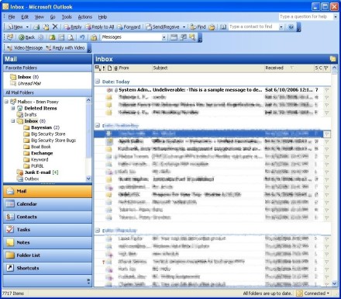This screenshot has height=299, width=341.
Task: Expand the Deleted Items folder node
Action: [13, 108]
